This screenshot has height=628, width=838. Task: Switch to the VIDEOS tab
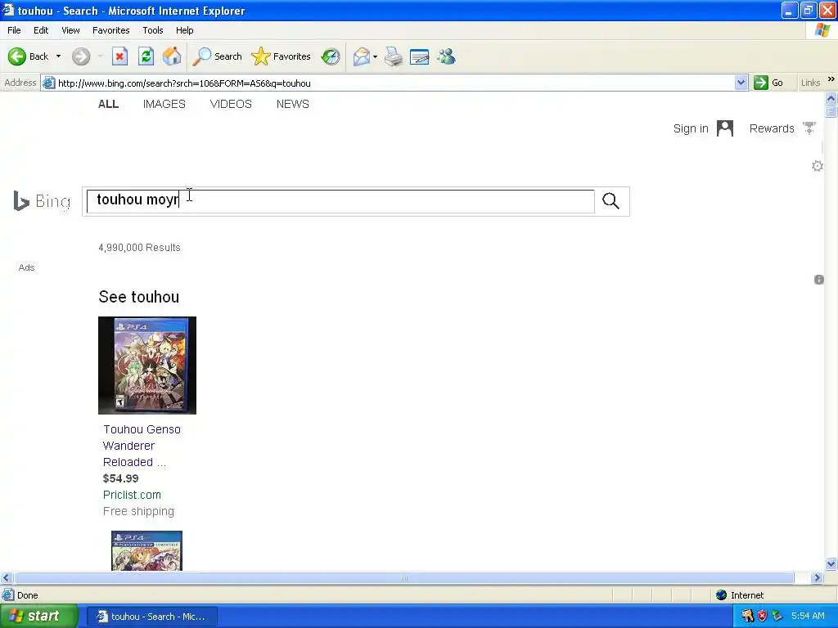231,104
